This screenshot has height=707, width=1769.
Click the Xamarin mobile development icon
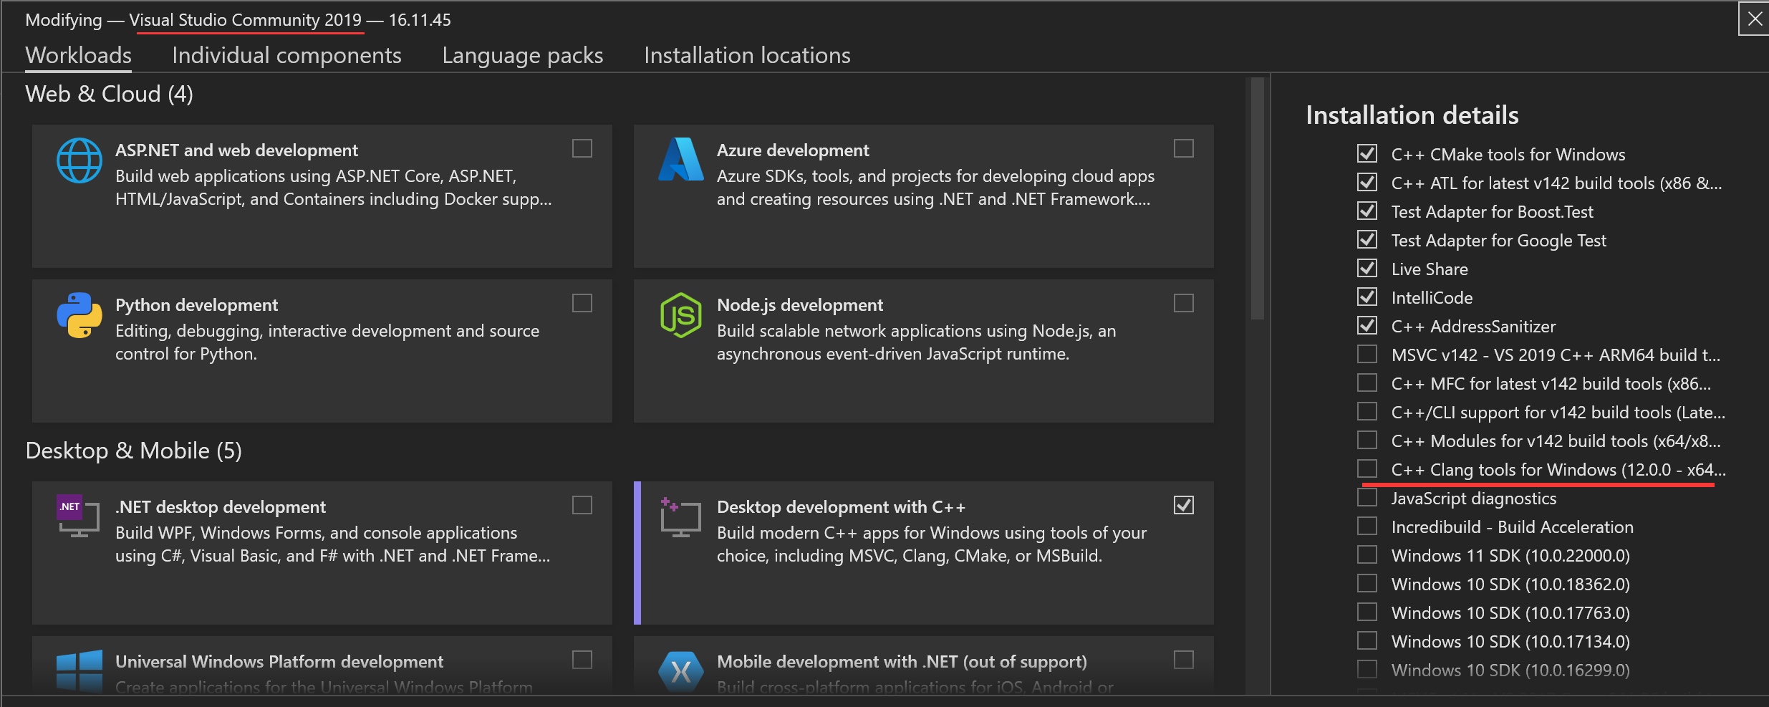(x=680, y=671)
